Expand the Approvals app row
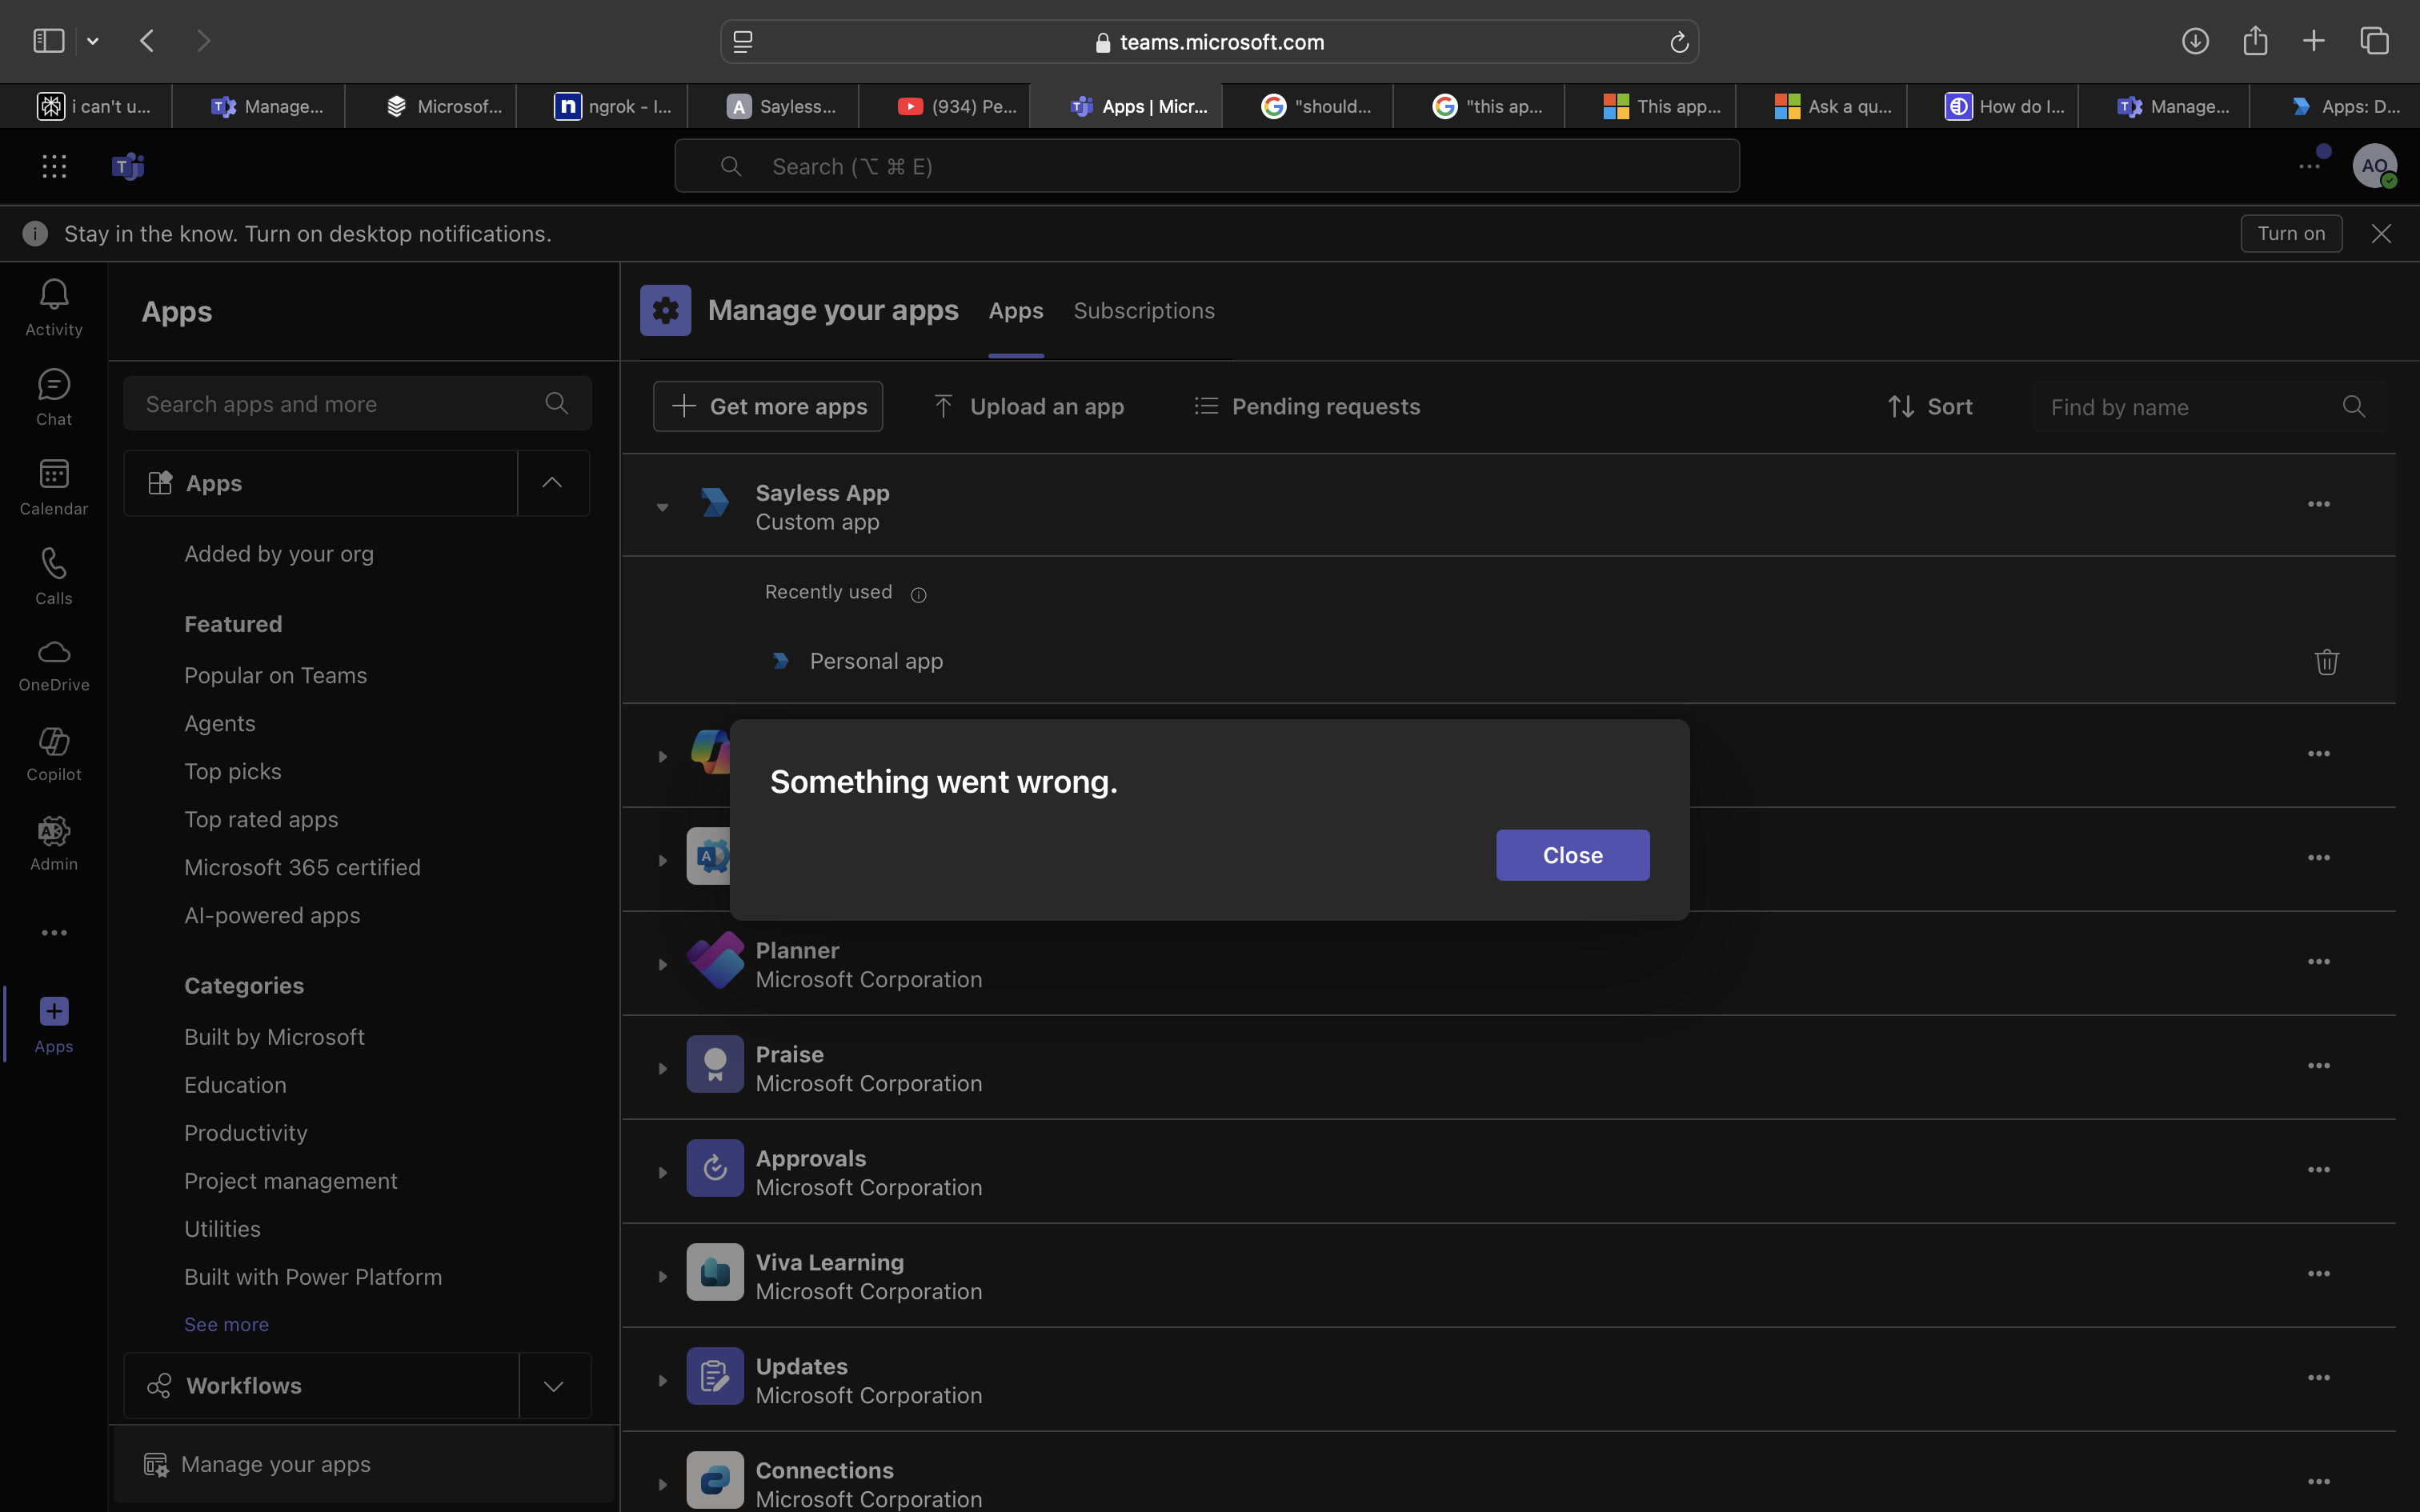2420x1512 pixels. (x=662, y=1173)
